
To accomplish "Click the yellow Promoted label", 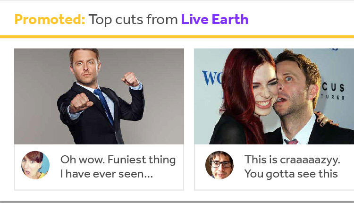I will point(50,19).
